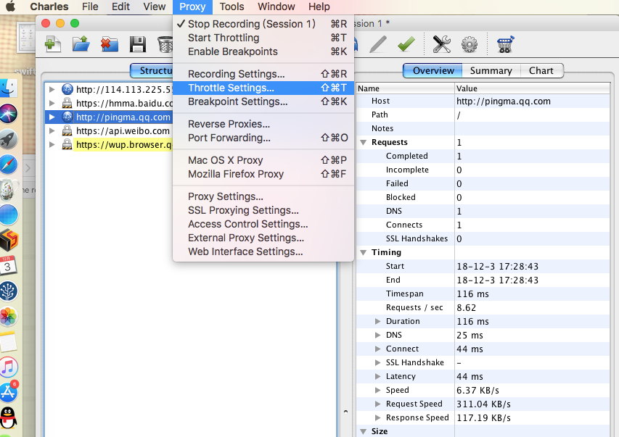Screen dimensions: 619x437
Task: Switch to the Summary tab
Action: (491, 70)
